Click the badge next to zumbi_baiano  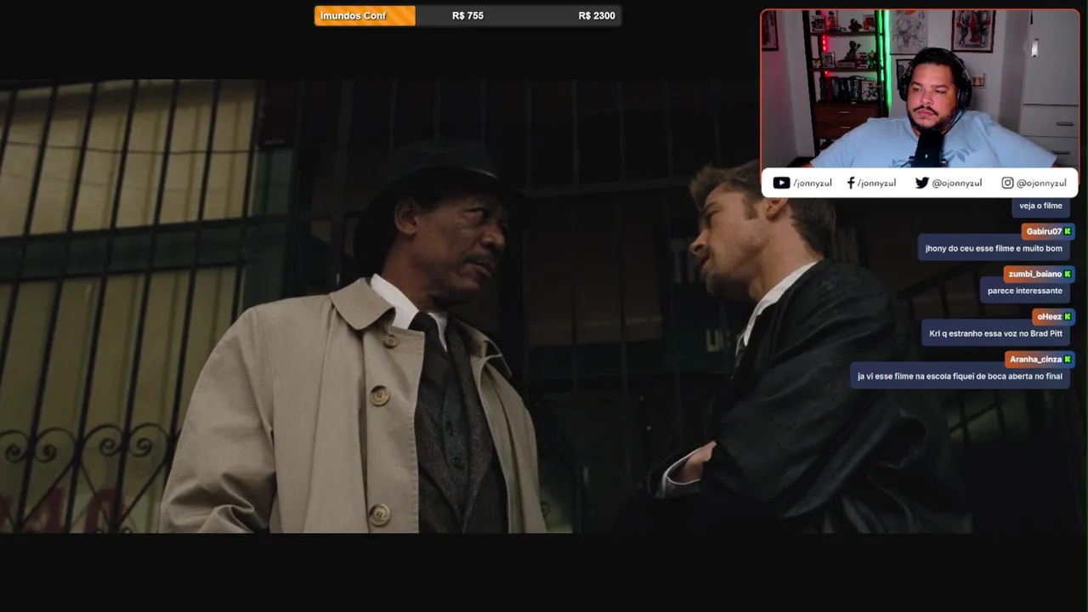pyautogui.click(x=1068, y=274)
